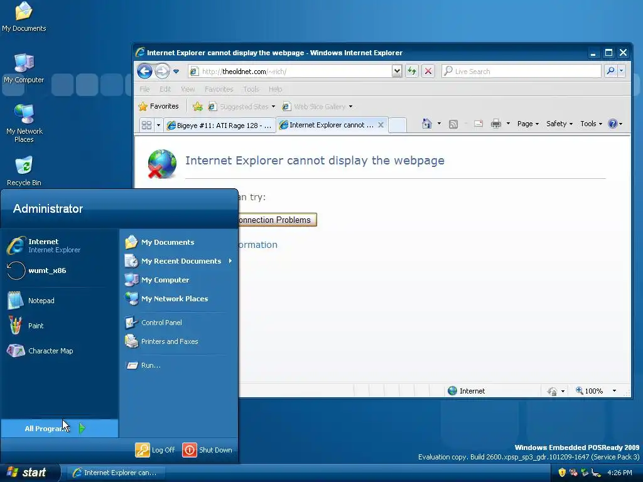643x482 pixels.
Task: Open the recent pages dropdown beside Forward
Action: pos(176,72)
